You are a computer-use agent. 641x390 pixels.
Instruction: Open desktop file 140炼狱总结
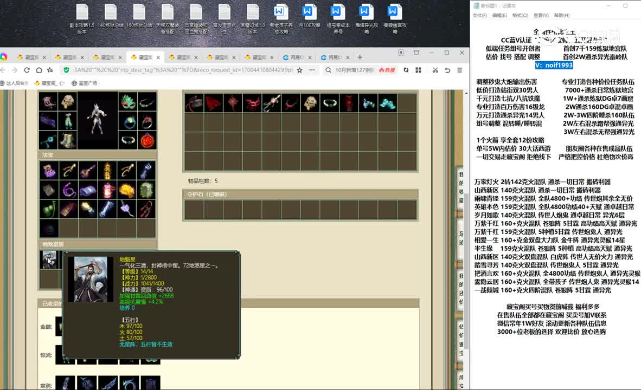pyautogui.click(x=111, y=16)
